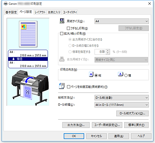Click the rotate page 90 degrees icon
The image size is (155, 143).
62,86
